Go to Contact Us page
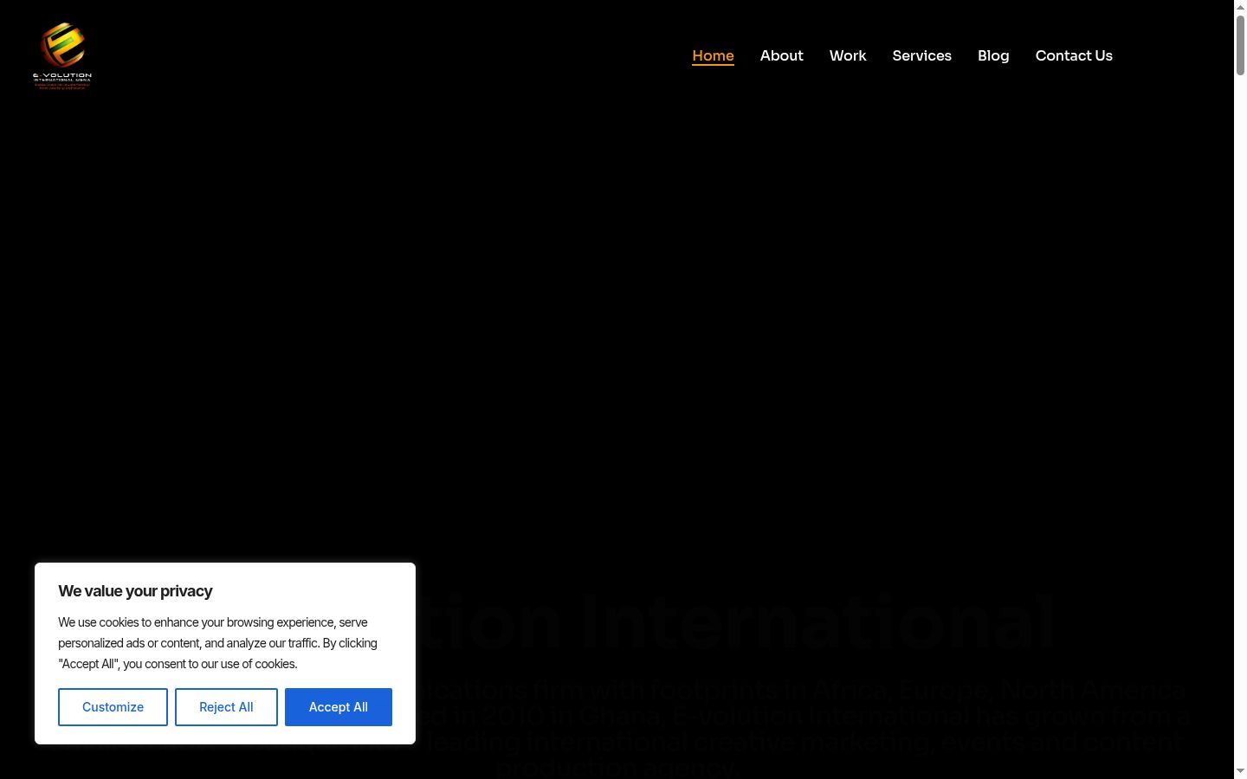 pos(1074,55)
